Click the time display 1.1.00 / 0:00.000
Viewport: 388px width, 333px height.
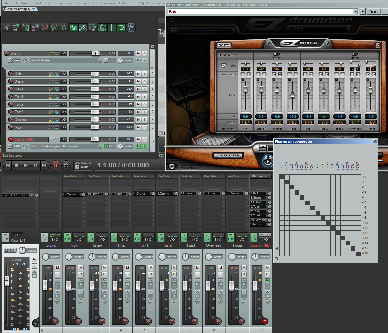click(123, 165)
